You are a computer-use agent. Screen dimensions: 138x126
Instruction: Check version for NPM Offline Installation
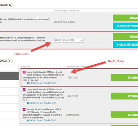click(126, 45)
